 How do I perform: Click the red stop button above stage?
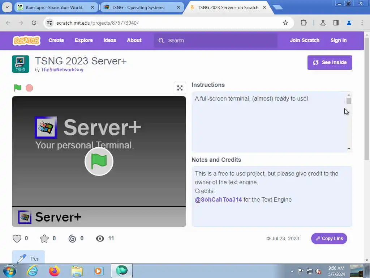pyautogui.click(x=29, y=88)
